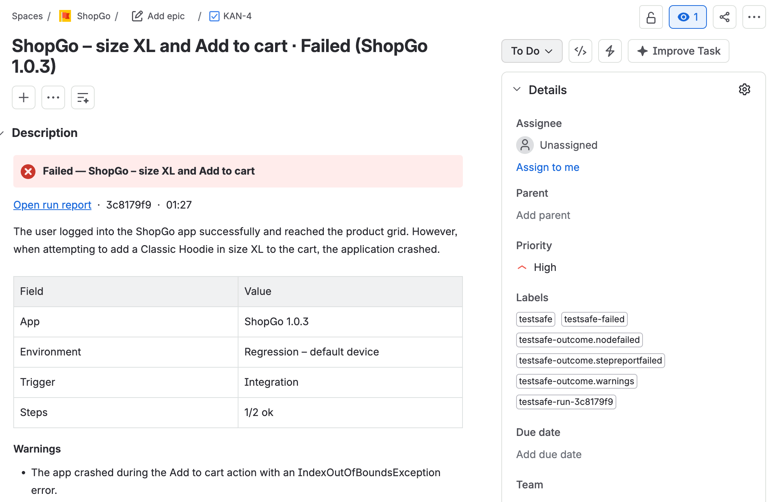Open the ShopGo breadcrumb link
Screen dimensions: 769x502
[94, 16]
